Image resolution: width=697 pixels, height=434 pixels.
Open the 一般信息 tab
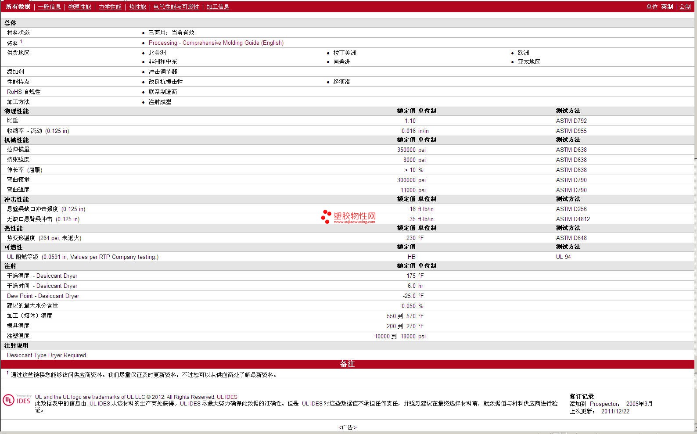[49, 7]
